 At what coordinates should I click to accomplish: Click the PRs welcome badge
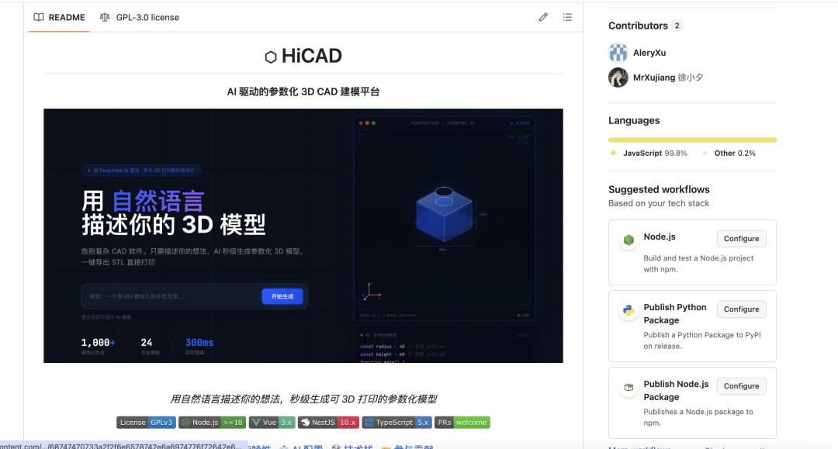tap(462, 423)
